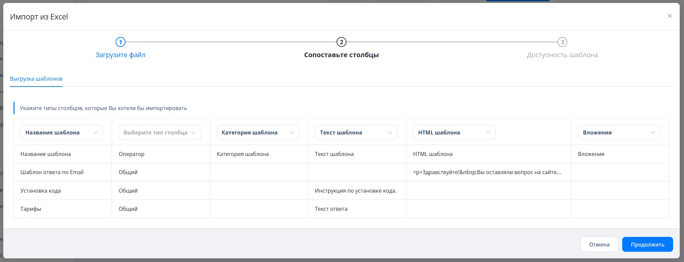Click the 'Тарифы' table cell
Viewport: 684px width, 262px height.
click(31, 209)
